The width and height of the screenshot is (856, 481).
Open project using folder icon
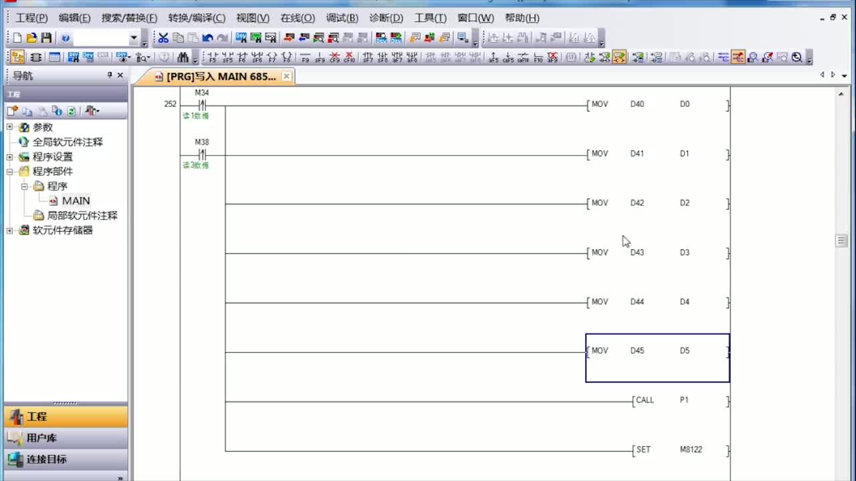coord(31,38)
